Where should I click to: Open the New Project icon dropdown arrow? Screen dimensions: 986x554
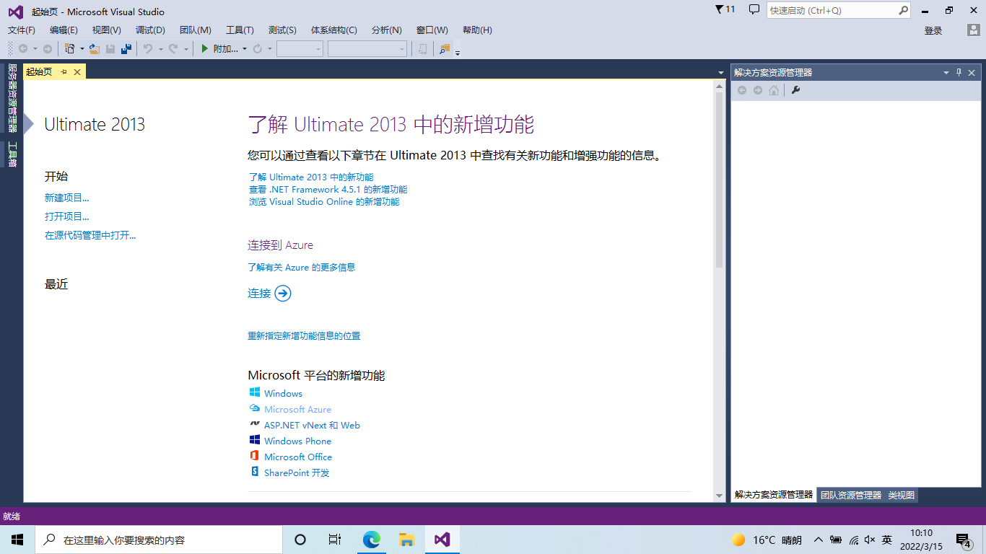[82, 49]
